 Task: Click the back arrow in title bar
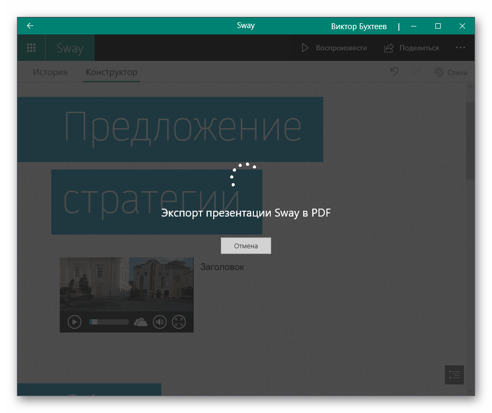[x=30, y=26]
